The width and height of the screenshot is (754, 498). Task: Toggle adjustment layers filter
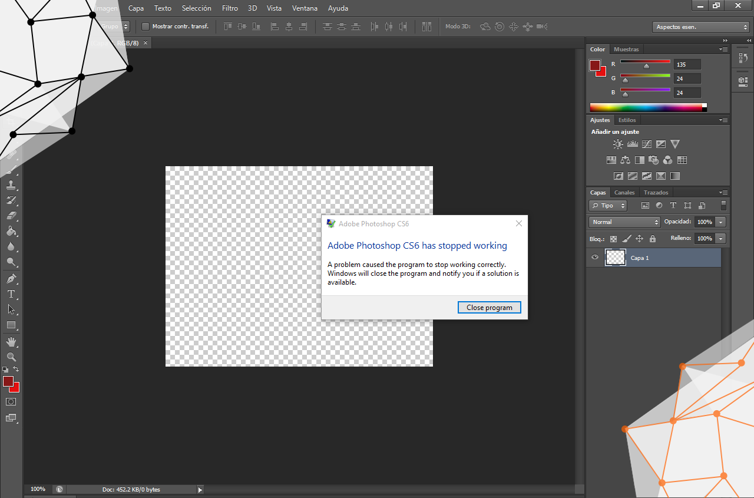point(659,206)
